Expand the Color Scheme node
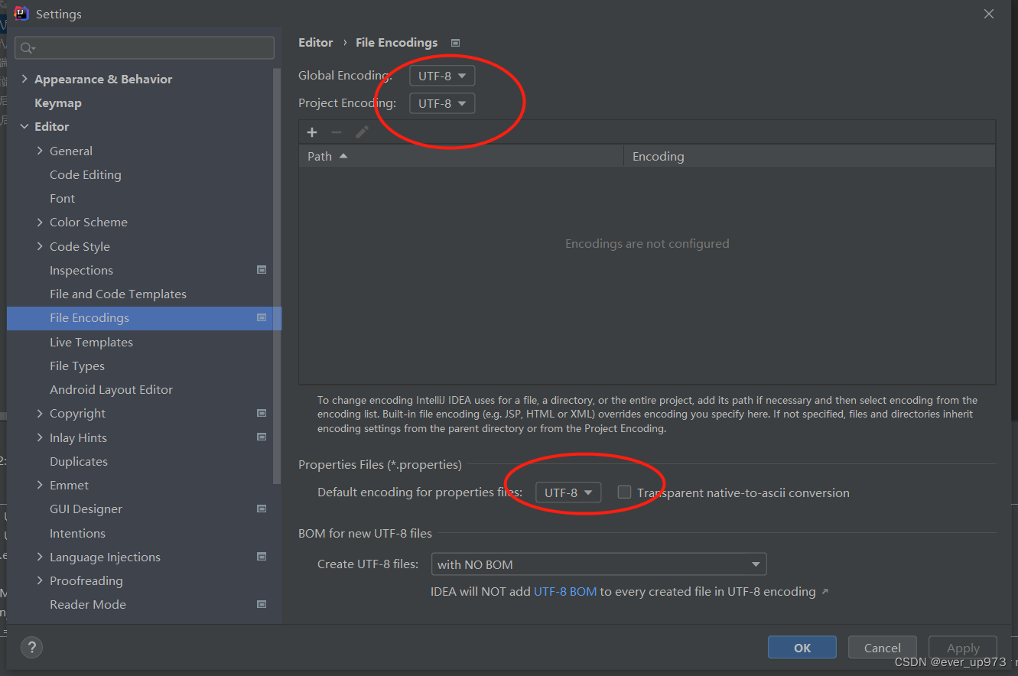Image resolution: width=1018 pixels, height=676 pixels. pyautogui.click(x=40, y=222)
